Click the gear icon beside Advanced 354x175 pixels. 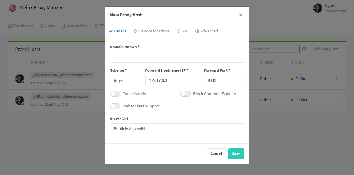(x=197, y=31)
